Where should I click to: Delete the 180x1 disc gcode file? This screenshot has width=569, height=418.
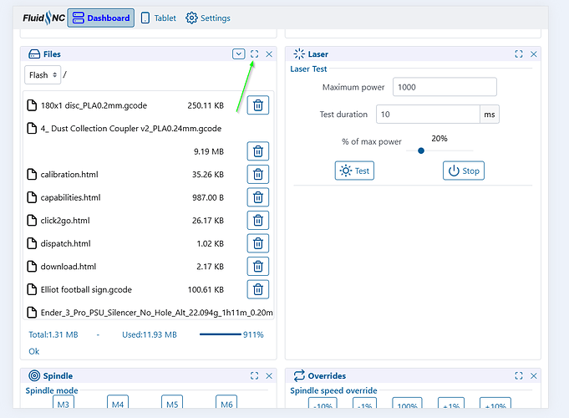258,105
